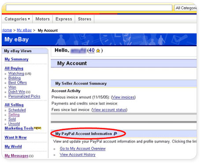Click 'Previous invoice amount (11/15/05)' text
The width and height of the screenshot is (205, 167).
tap(81, 97)
